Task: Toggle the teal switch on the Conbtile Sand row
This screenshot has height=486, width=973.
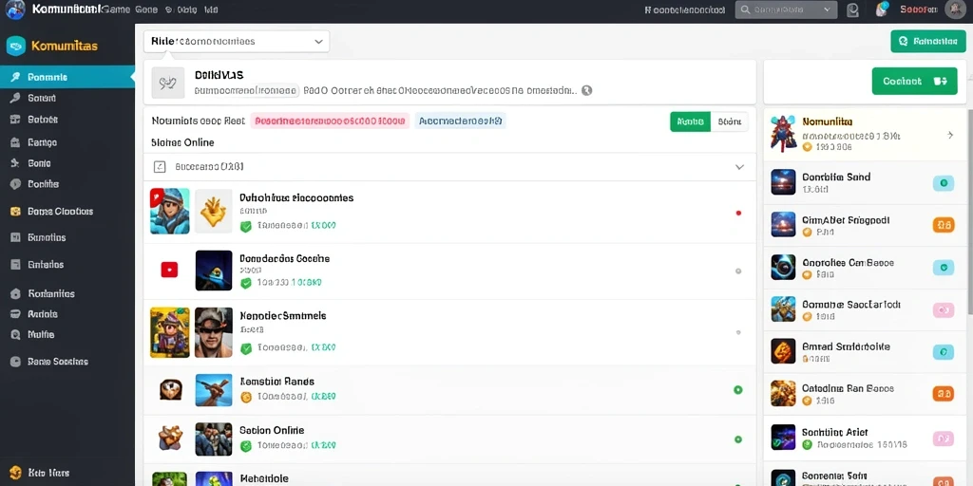Action: pyautogui.click(x=944, y=183)
